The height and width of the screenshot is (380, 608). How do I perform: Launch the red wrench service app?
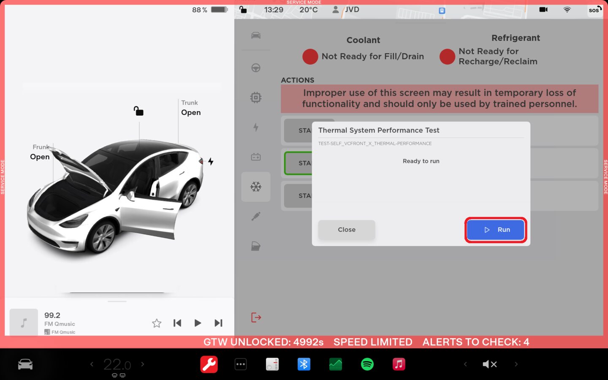[209, 364]
